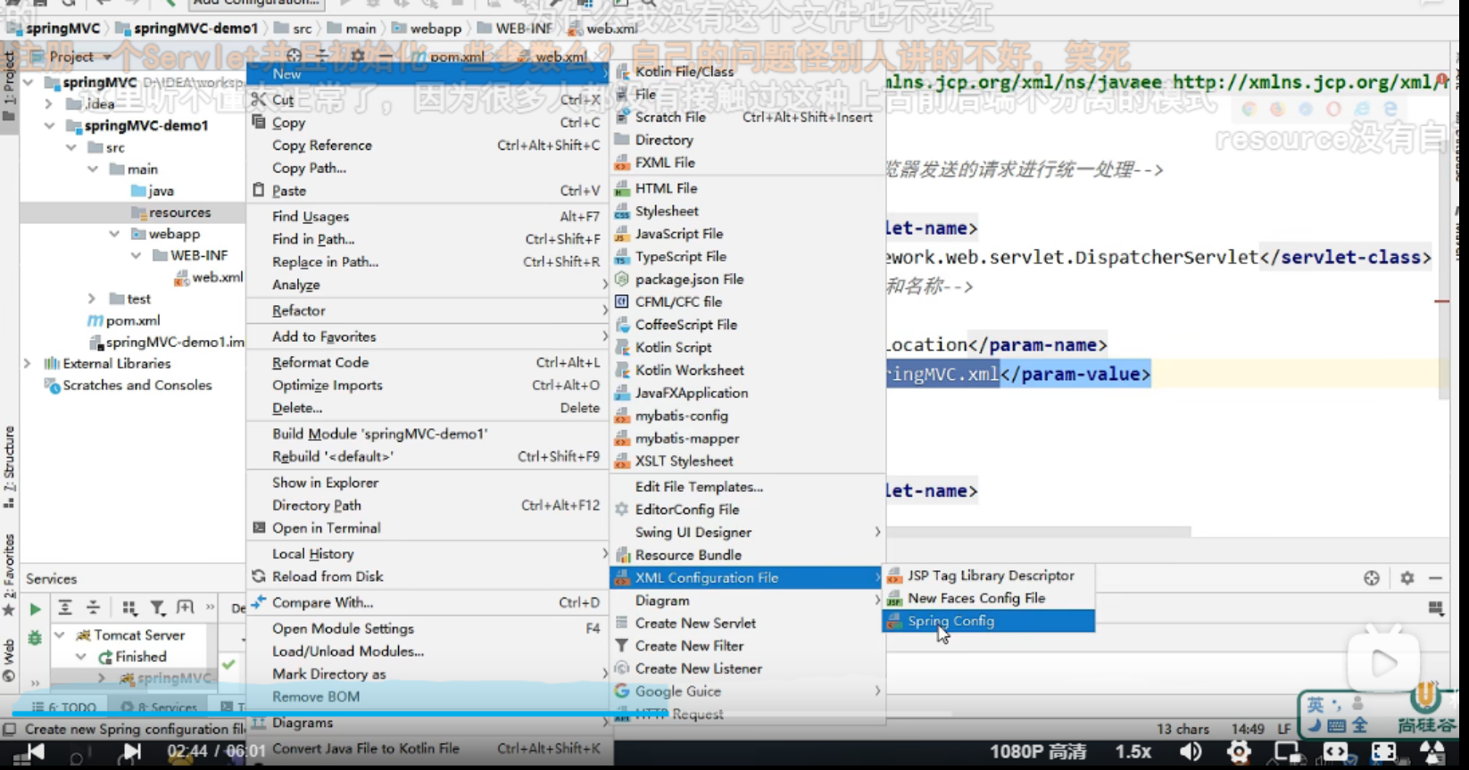Toggle IME full-width 全 mode
1469x770 pixels.
[x=1358, y=725]
